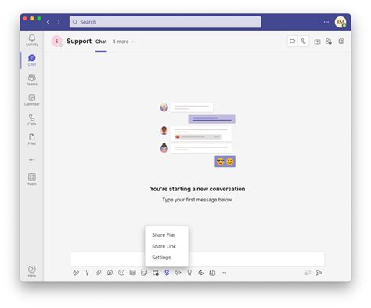371x308 pixels.
Task: Click 'You're starting a new conversation' heading
Action: (x=197, y=189)
